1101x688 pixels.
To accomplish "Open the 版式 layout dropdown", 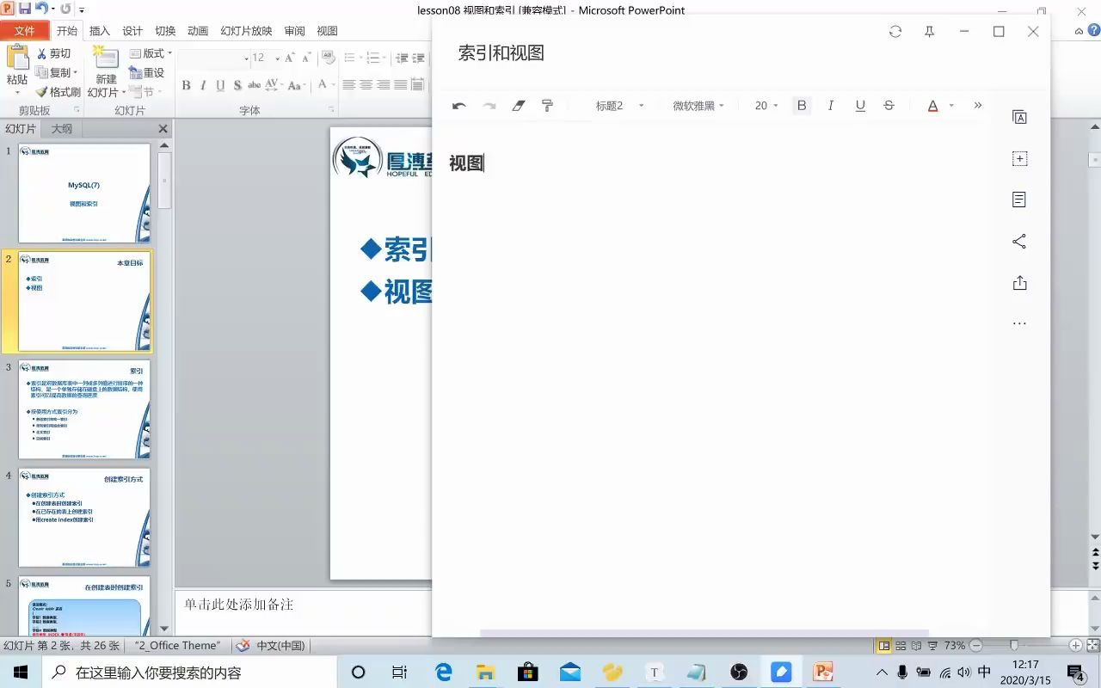I will click(x=151, y=53).
